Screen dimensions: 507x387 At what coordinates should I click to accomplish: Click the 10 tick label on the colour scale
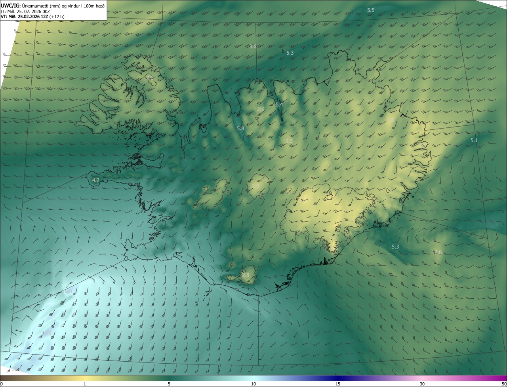pyautogui.click(x=253, y=384)
